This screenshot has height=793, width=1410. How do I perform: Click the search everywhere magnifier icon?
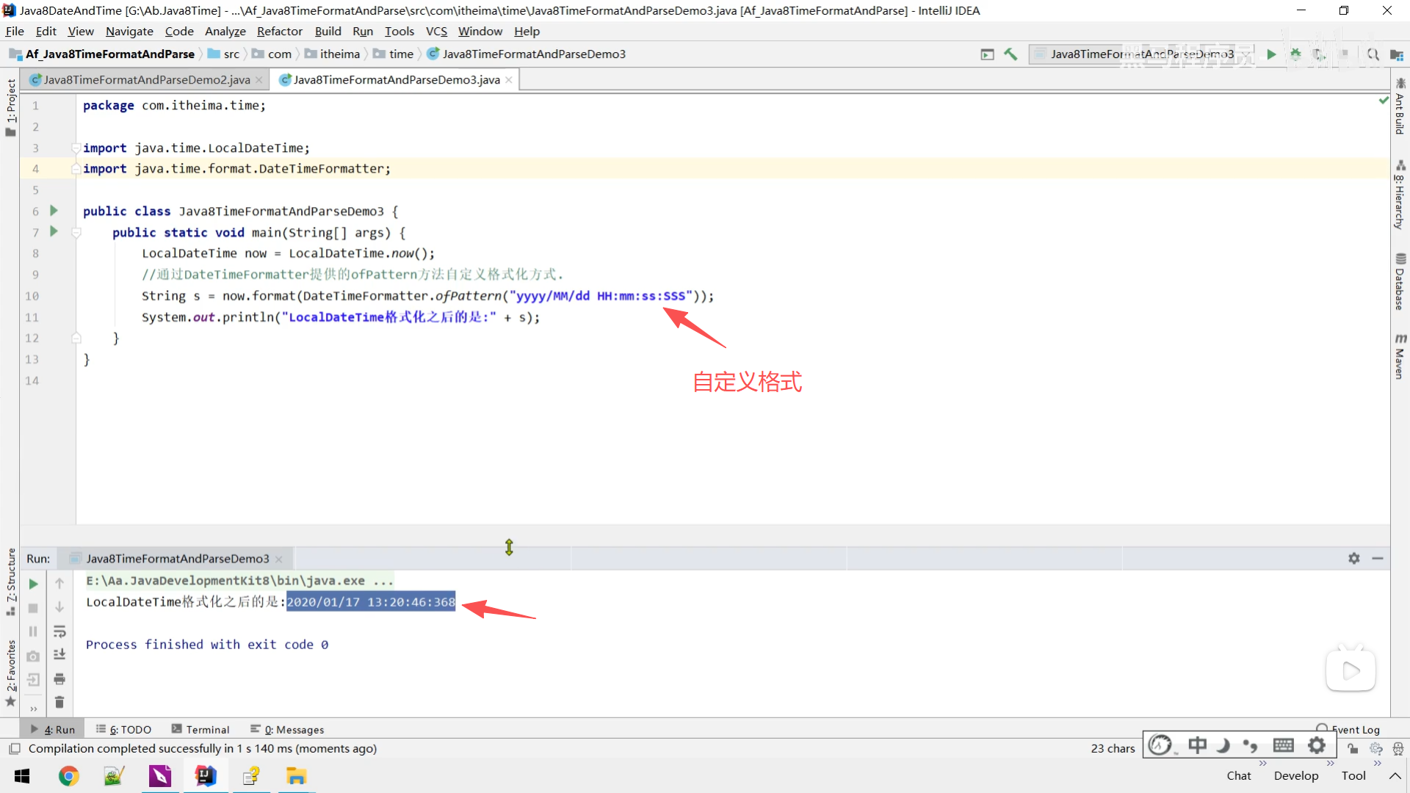1372,54
